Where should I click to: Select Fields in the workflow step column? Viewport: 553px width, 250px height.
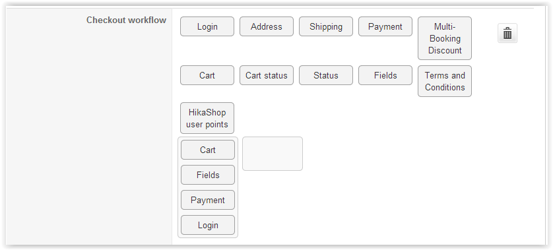(208, 175)
